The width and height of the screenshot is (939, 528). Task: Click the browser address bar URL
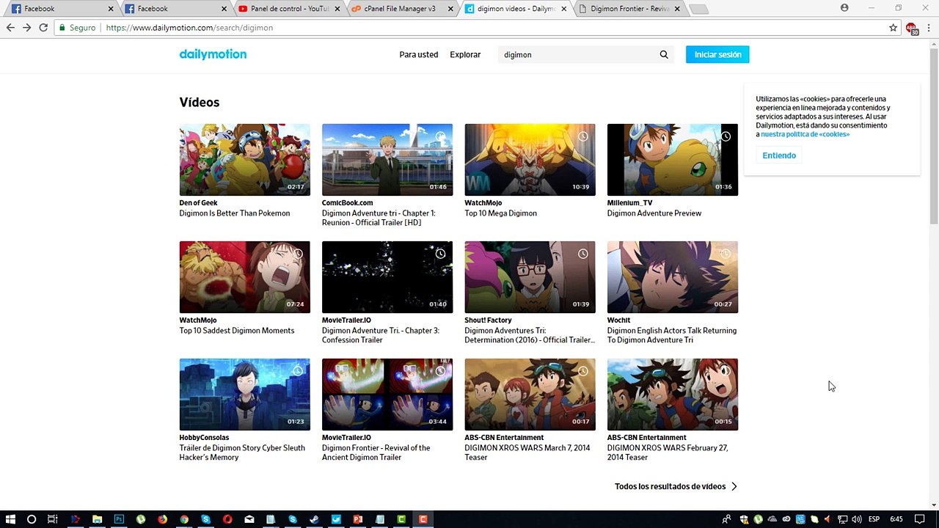click(x=189, y=28)
